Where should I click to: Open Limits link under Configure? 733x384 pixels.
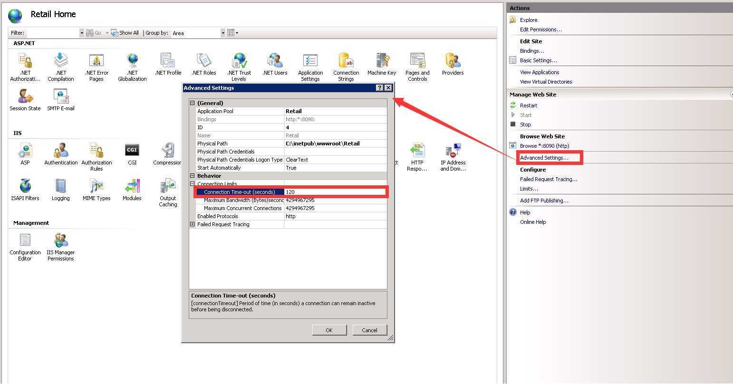coord(529,189)
